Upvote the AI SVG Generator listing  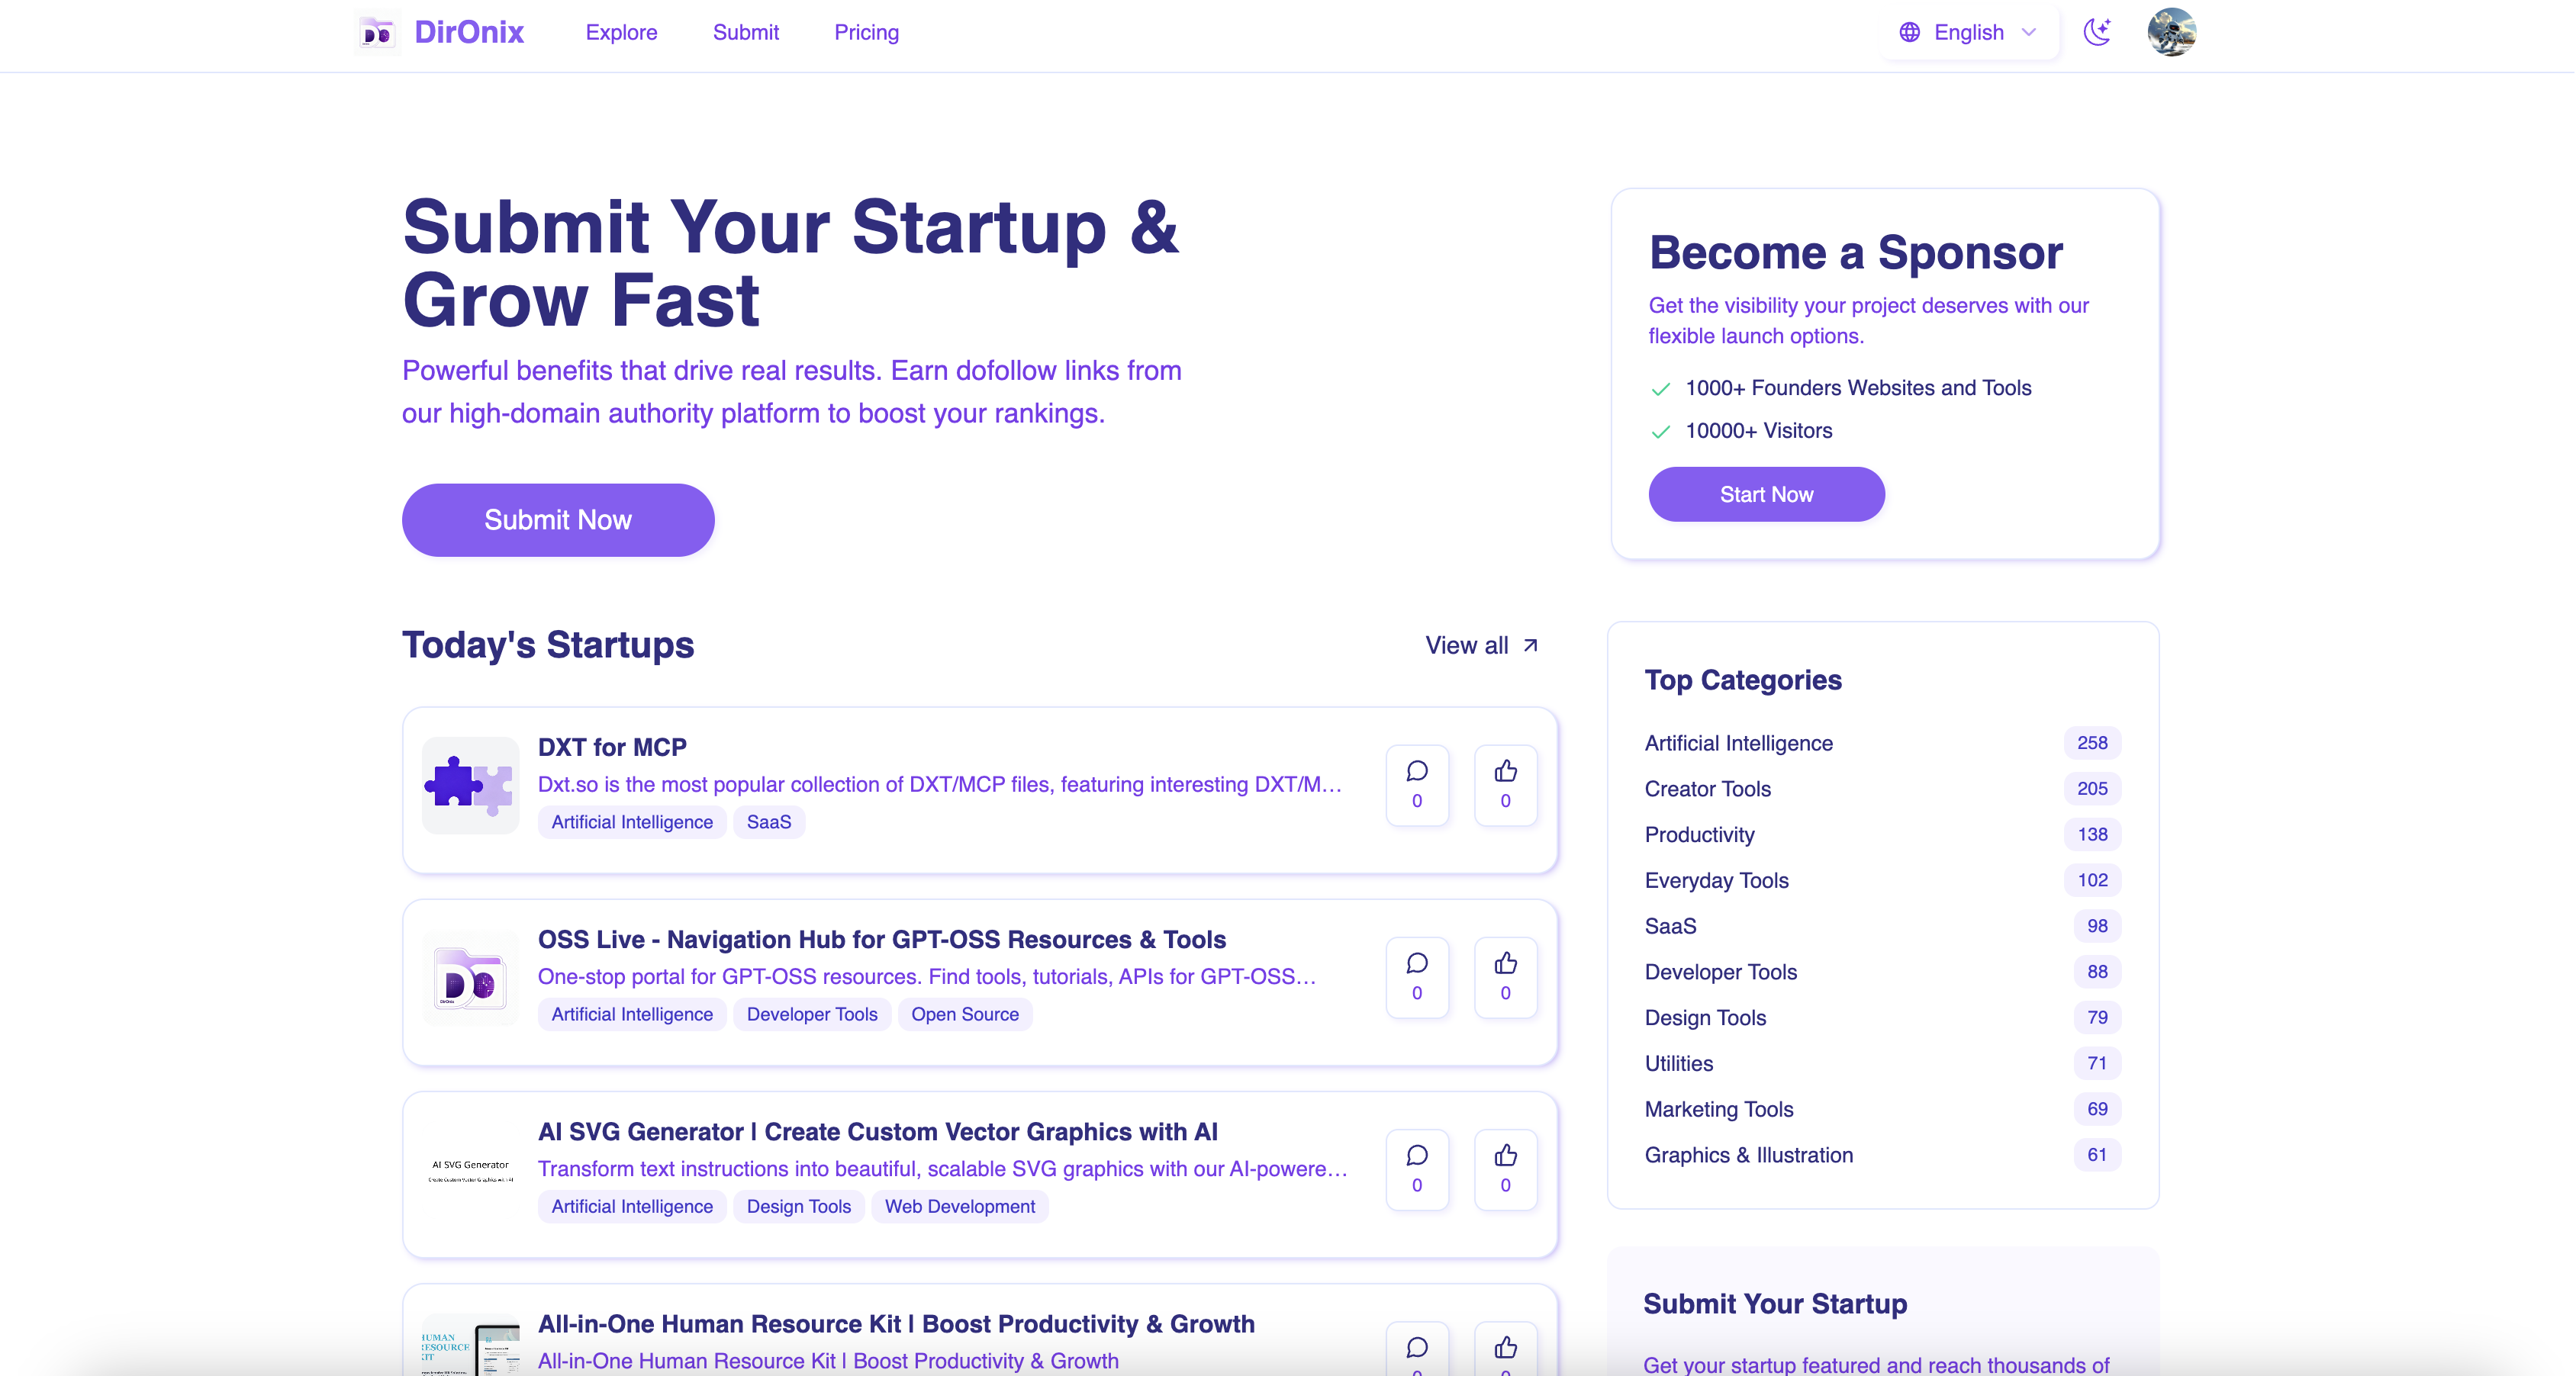pos(1505,1169)
